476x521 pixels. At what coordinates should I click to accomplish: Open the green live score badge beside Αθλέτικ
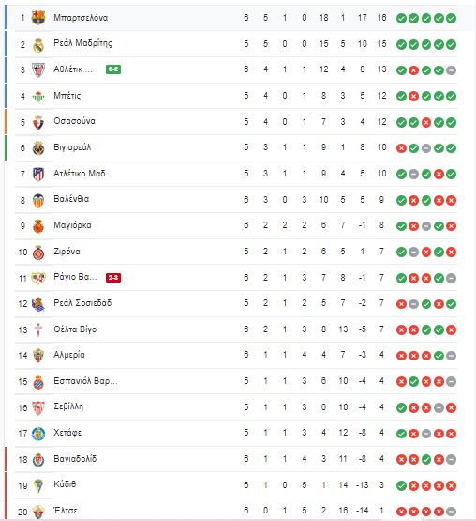tap(113, 69)
